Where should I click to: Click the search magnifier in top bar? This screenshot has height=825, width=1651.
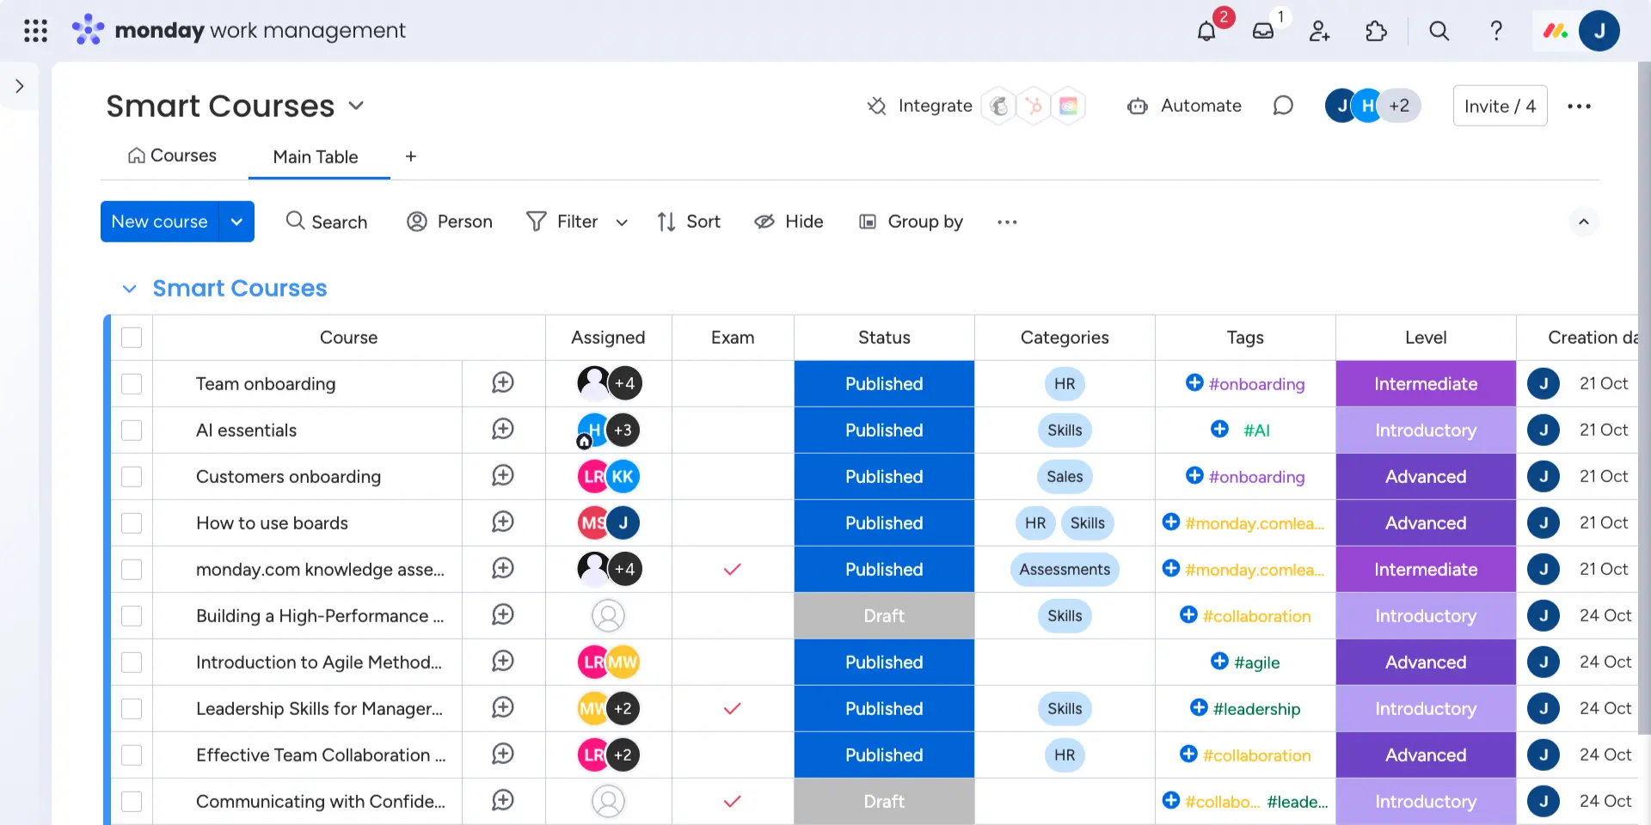pos(1439,32)
